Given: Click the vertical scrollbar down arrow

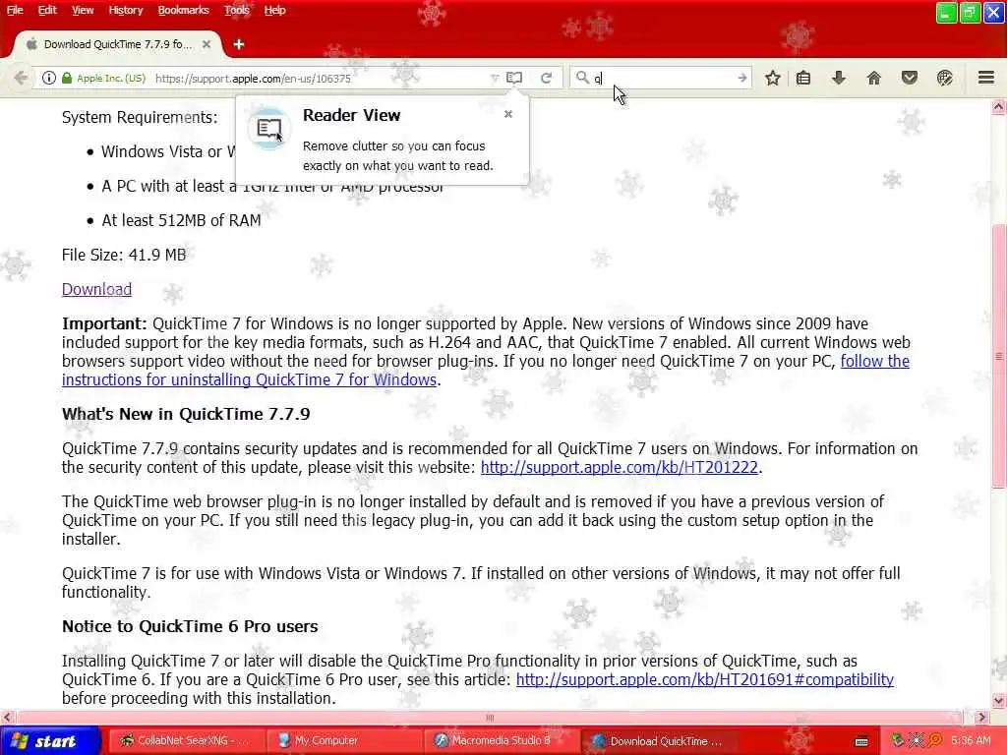Looking at the screenshot, I should (999, 700).
